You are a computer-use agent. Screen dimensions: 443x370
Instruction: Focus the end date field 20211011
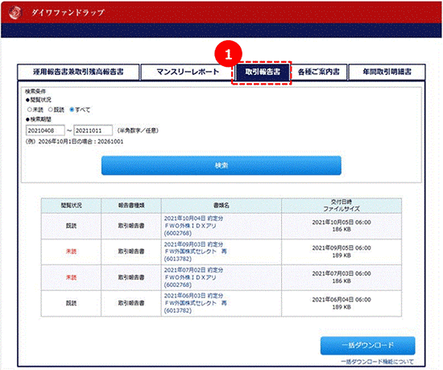[93, 131]
